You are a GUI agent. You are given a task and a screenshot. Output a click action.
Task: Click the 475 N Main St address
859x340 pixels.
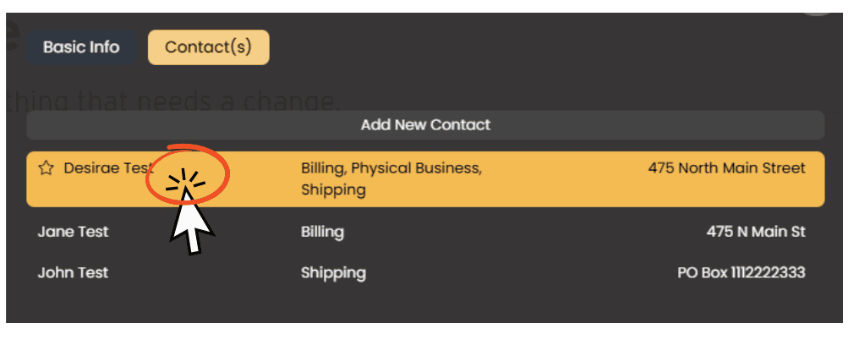click(x=756, y=232)
